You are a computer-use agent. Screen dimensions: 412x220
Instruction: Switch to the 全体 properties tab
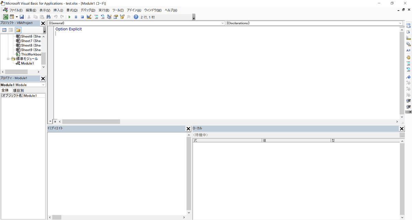pos(5,90)
